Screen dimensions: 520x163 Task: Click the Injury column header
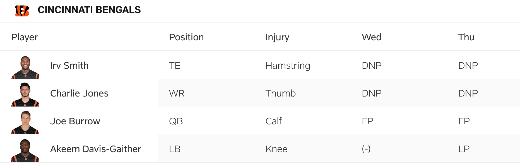pyautogui.click(x=277, y=37)
